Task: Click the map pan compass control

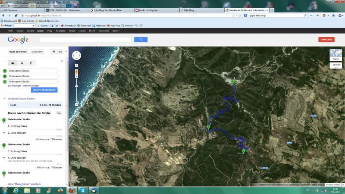Action: pos(77,56)
